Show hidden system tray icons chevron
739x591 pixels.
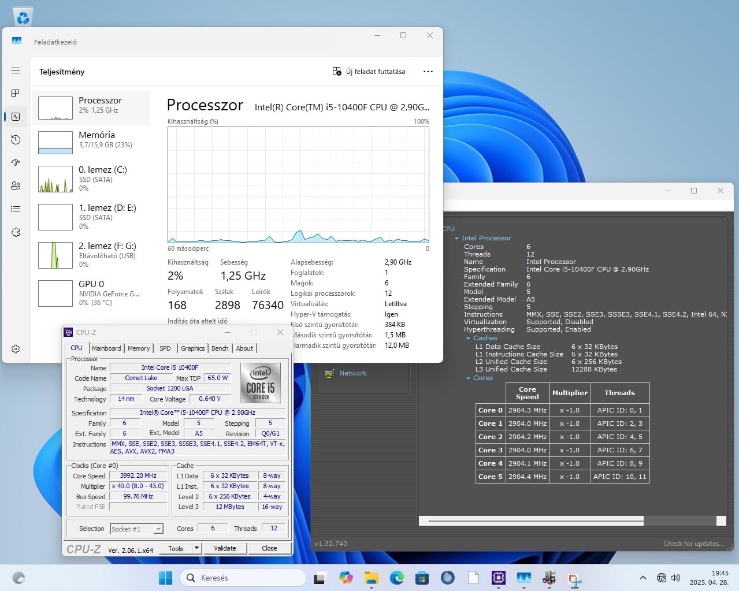point(643,578)
